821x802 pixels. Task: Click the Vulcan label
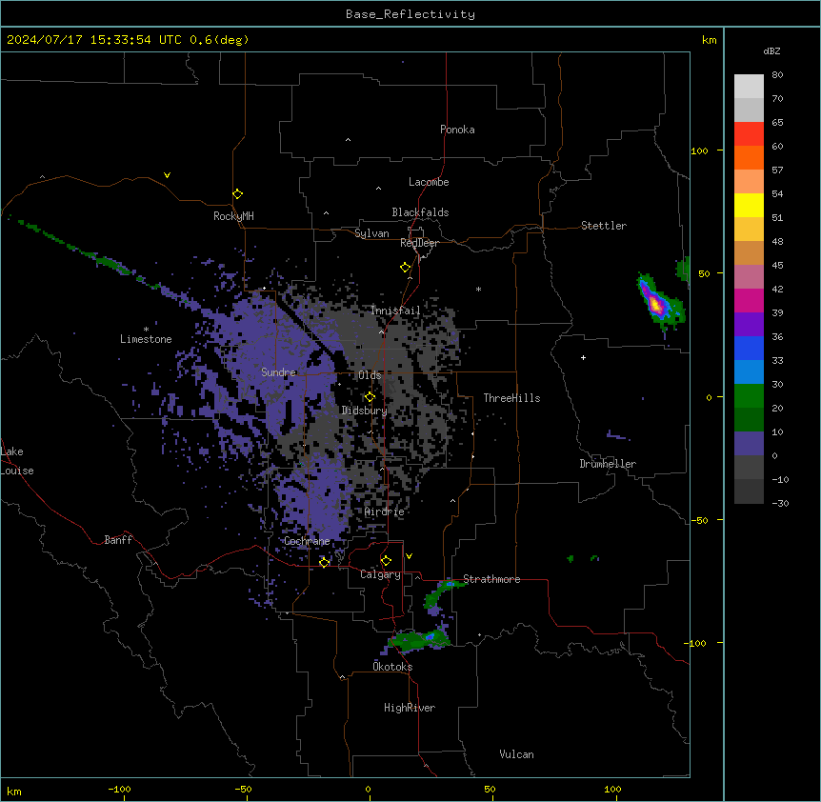(516, 754)
